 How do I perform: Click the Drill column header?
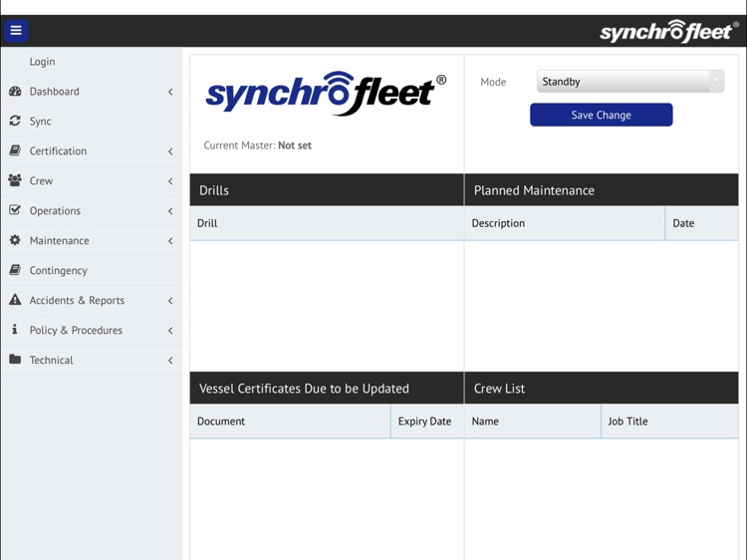pos(327,223)
